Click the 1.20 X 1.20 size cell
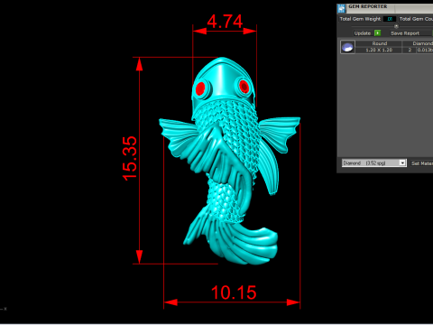The height and width of the screenshot is (325, 433). (379, 50)
